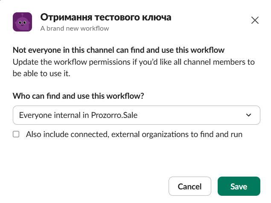The height and width of the screenshot is (203, 271).
Task: Click the dropdown chevron arrow
Action: (x=249, y=115)
